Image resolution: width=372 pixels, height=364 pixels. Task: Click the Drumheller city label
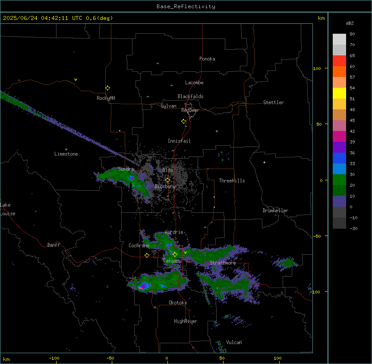[x=275, y=211]
